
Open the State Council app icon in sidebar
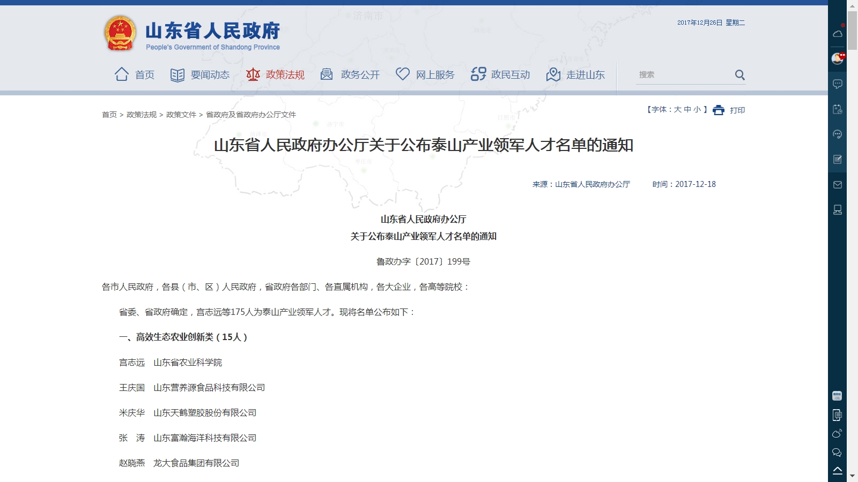coord(837,396)
